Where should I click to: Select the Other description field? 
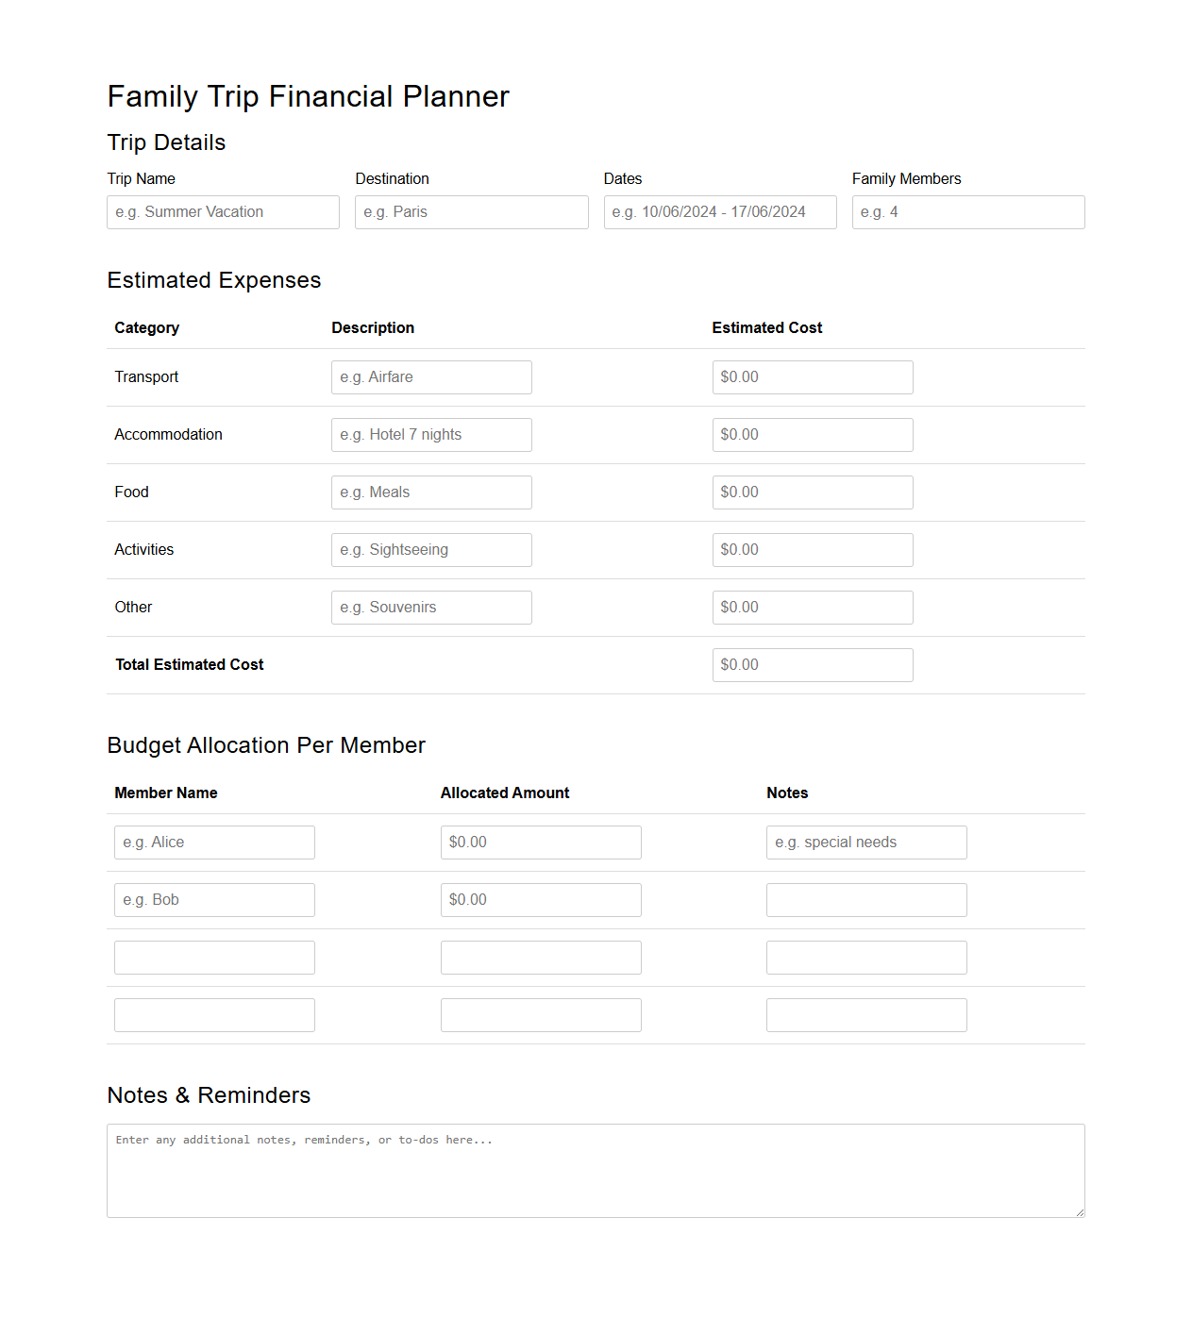(430, 607)
